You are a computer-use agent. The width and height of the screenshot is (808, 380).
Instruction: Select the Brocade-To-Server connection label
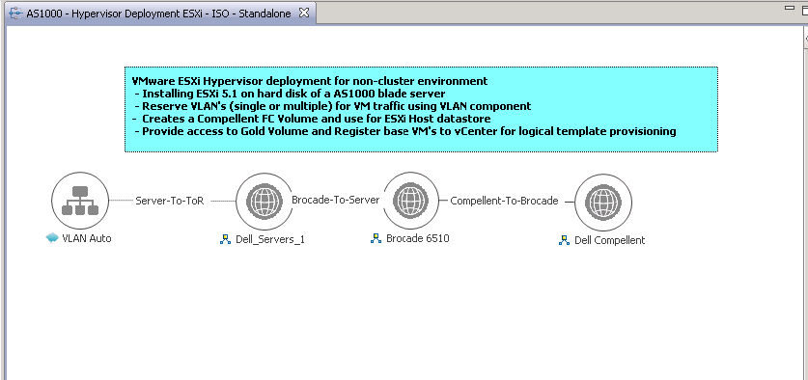(x=336, y=200)
